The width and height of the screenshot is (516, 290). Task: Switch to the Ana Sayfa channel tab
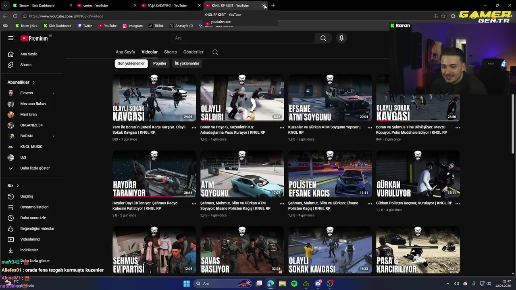(125, 52)
